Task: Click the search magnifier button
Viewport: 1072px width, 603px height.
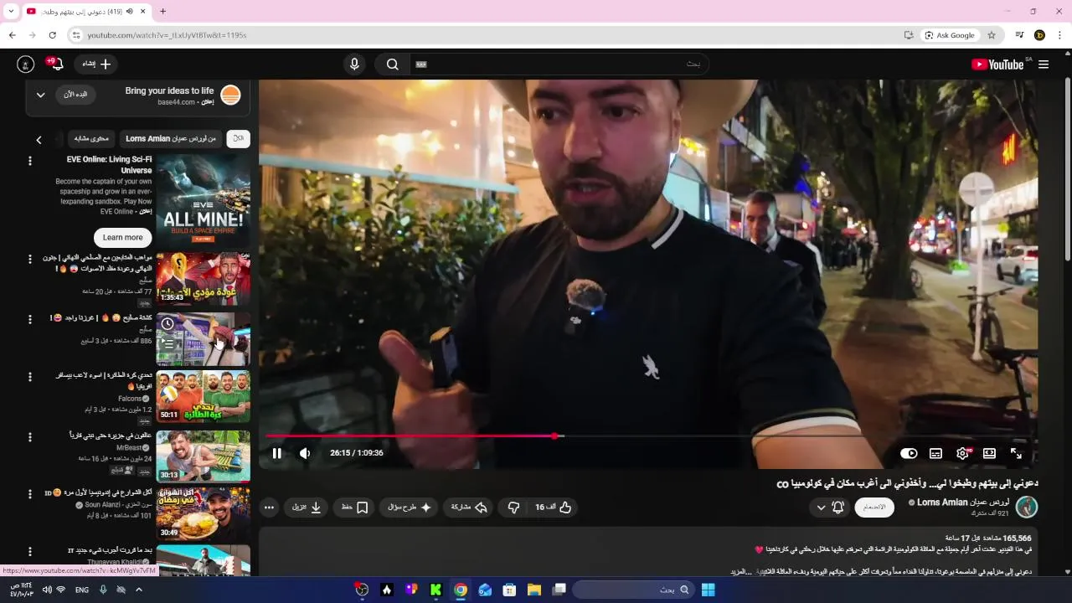Action: [392, 64]
